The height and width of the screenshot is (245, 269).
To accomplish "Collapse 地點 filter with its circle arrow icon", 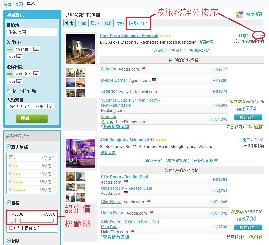I will click(x=9, y=240).
